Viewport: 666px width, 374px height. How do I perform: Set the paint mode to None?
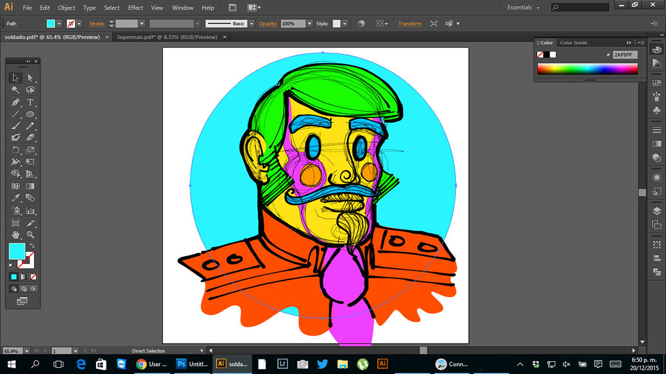pos(33,277)
